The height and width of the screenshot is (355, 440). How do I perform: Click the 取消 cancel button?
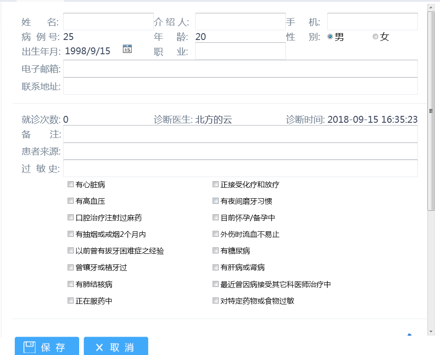coord(116,347)
